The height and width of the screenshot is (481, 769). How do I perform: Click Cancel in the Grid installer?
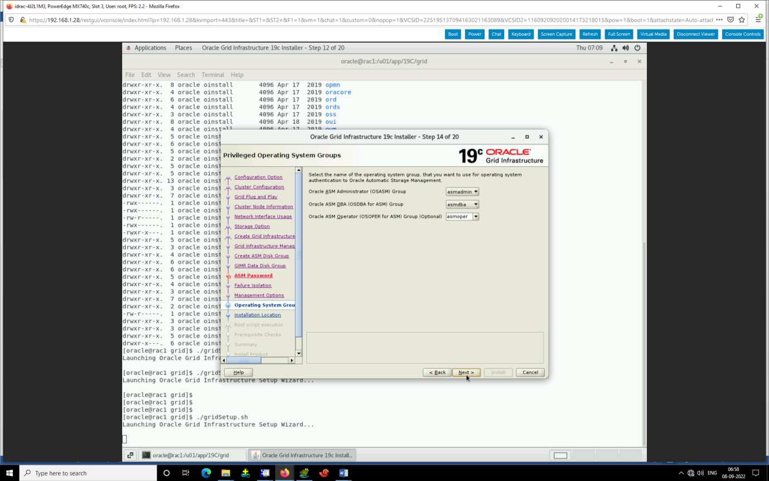pyautogui.click(x=530, y=372)
